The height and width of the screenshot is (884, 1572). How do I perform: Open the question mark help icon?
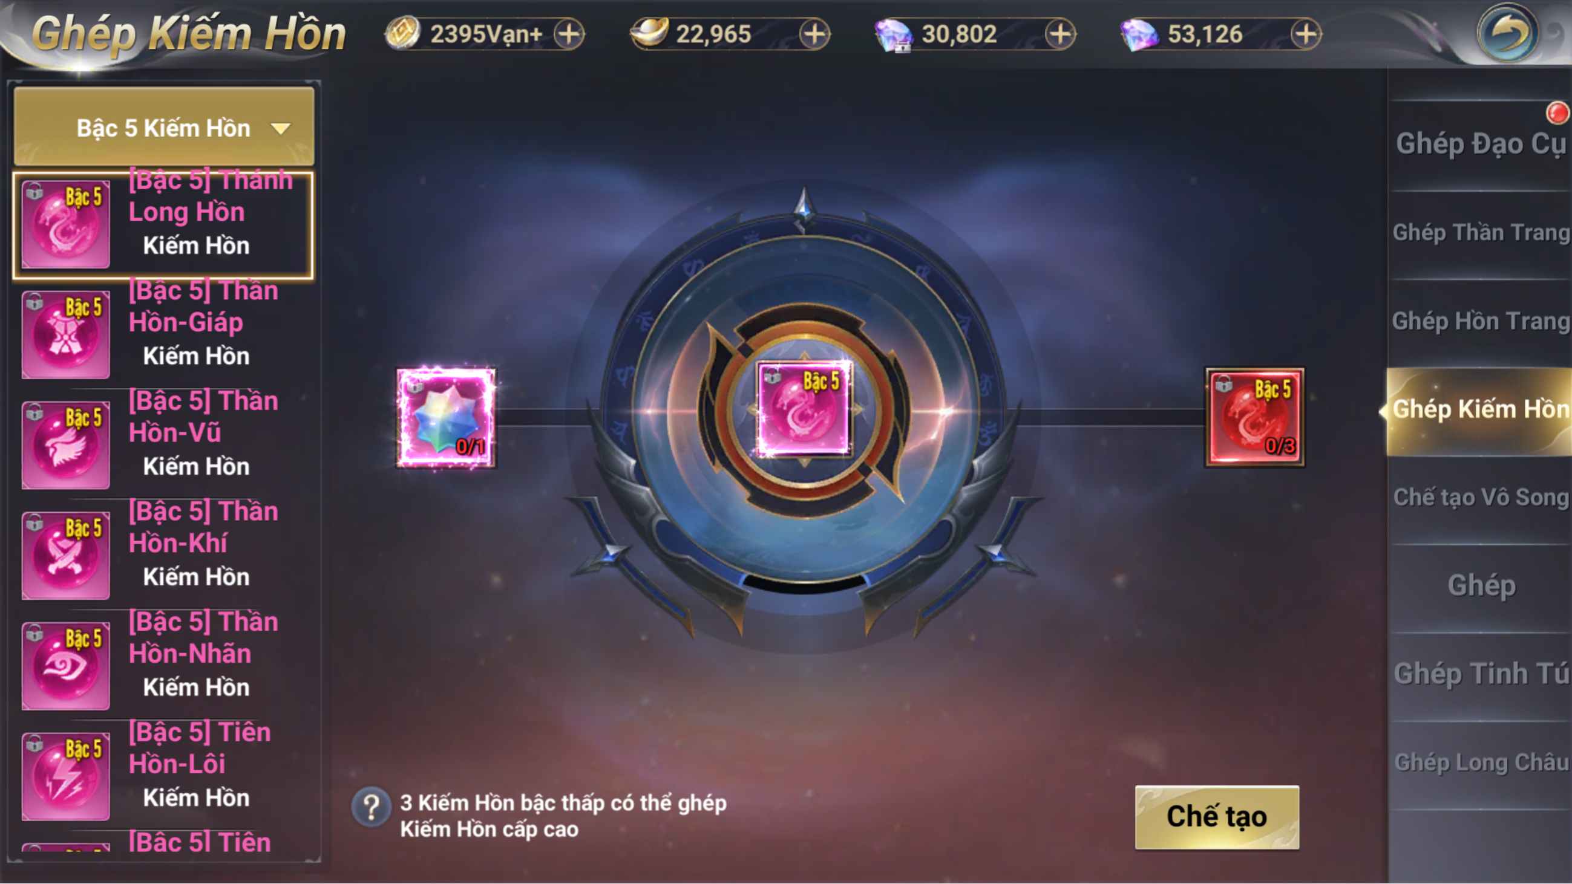(x=370, y=808)
